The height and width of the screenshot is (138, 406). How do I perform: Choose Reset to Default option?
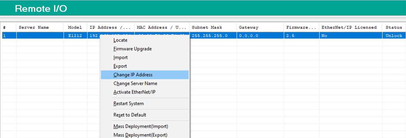coord(130,115)
